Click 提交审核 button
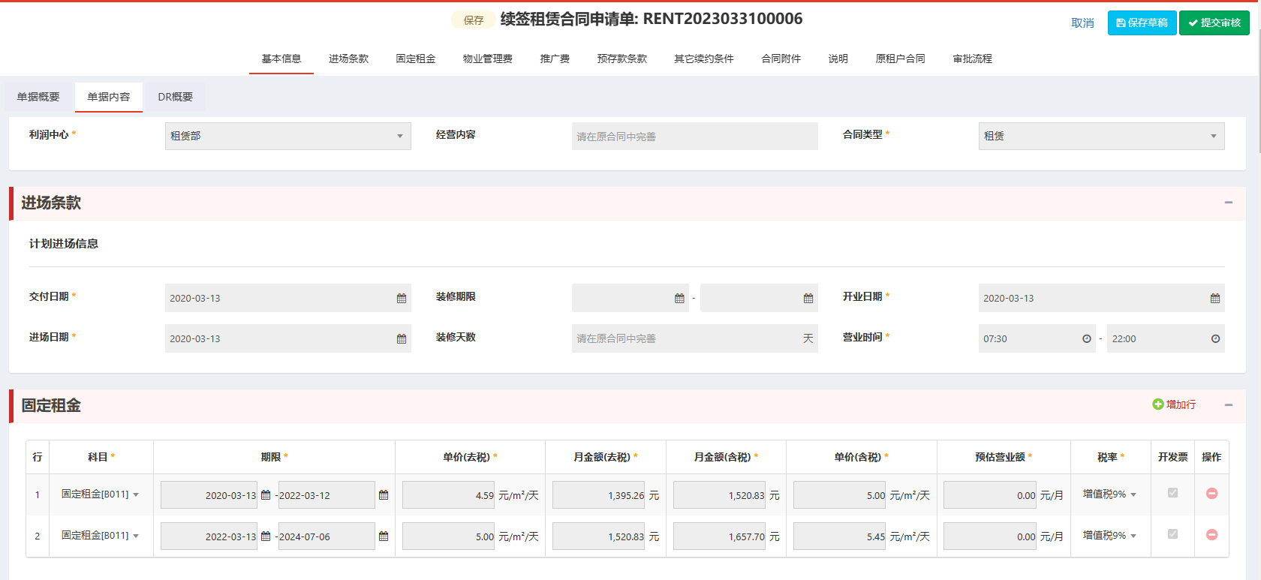Image resolution: width=1261 pixels, height=580 pixels. tap(1214, 23)
